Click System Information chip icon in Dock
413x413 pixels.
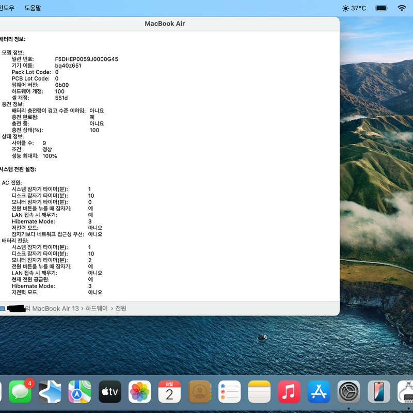(406, 392)
